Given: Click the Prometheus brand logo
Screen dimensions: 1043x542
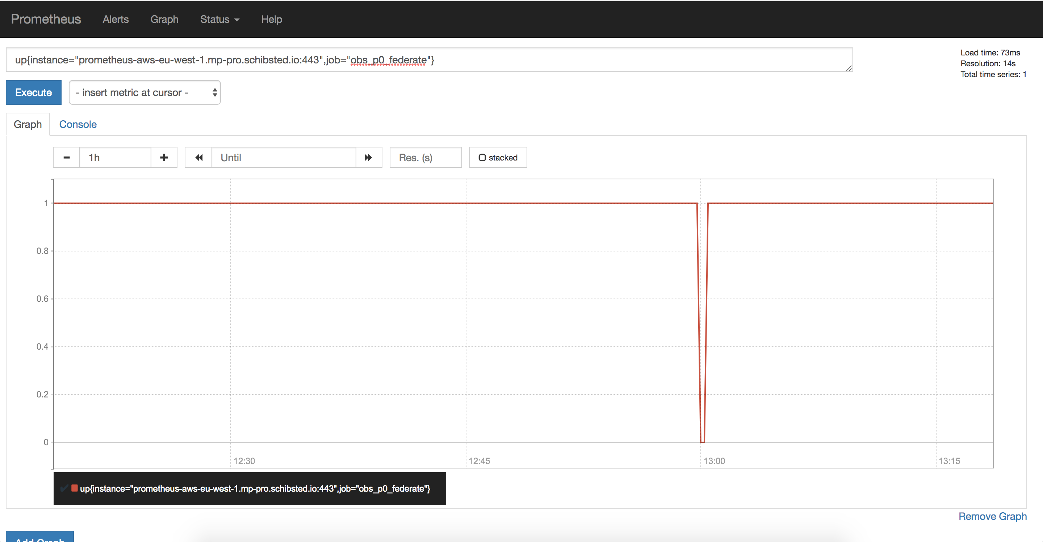Looking at the screenshot, I should point(46,19).
